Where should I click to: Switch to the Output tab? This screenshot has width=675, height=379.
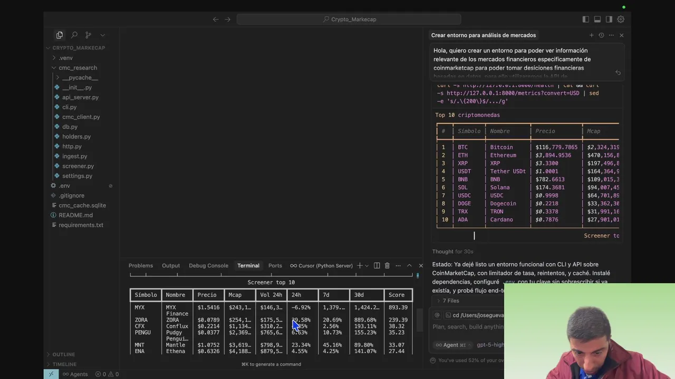tap(171, 266)
